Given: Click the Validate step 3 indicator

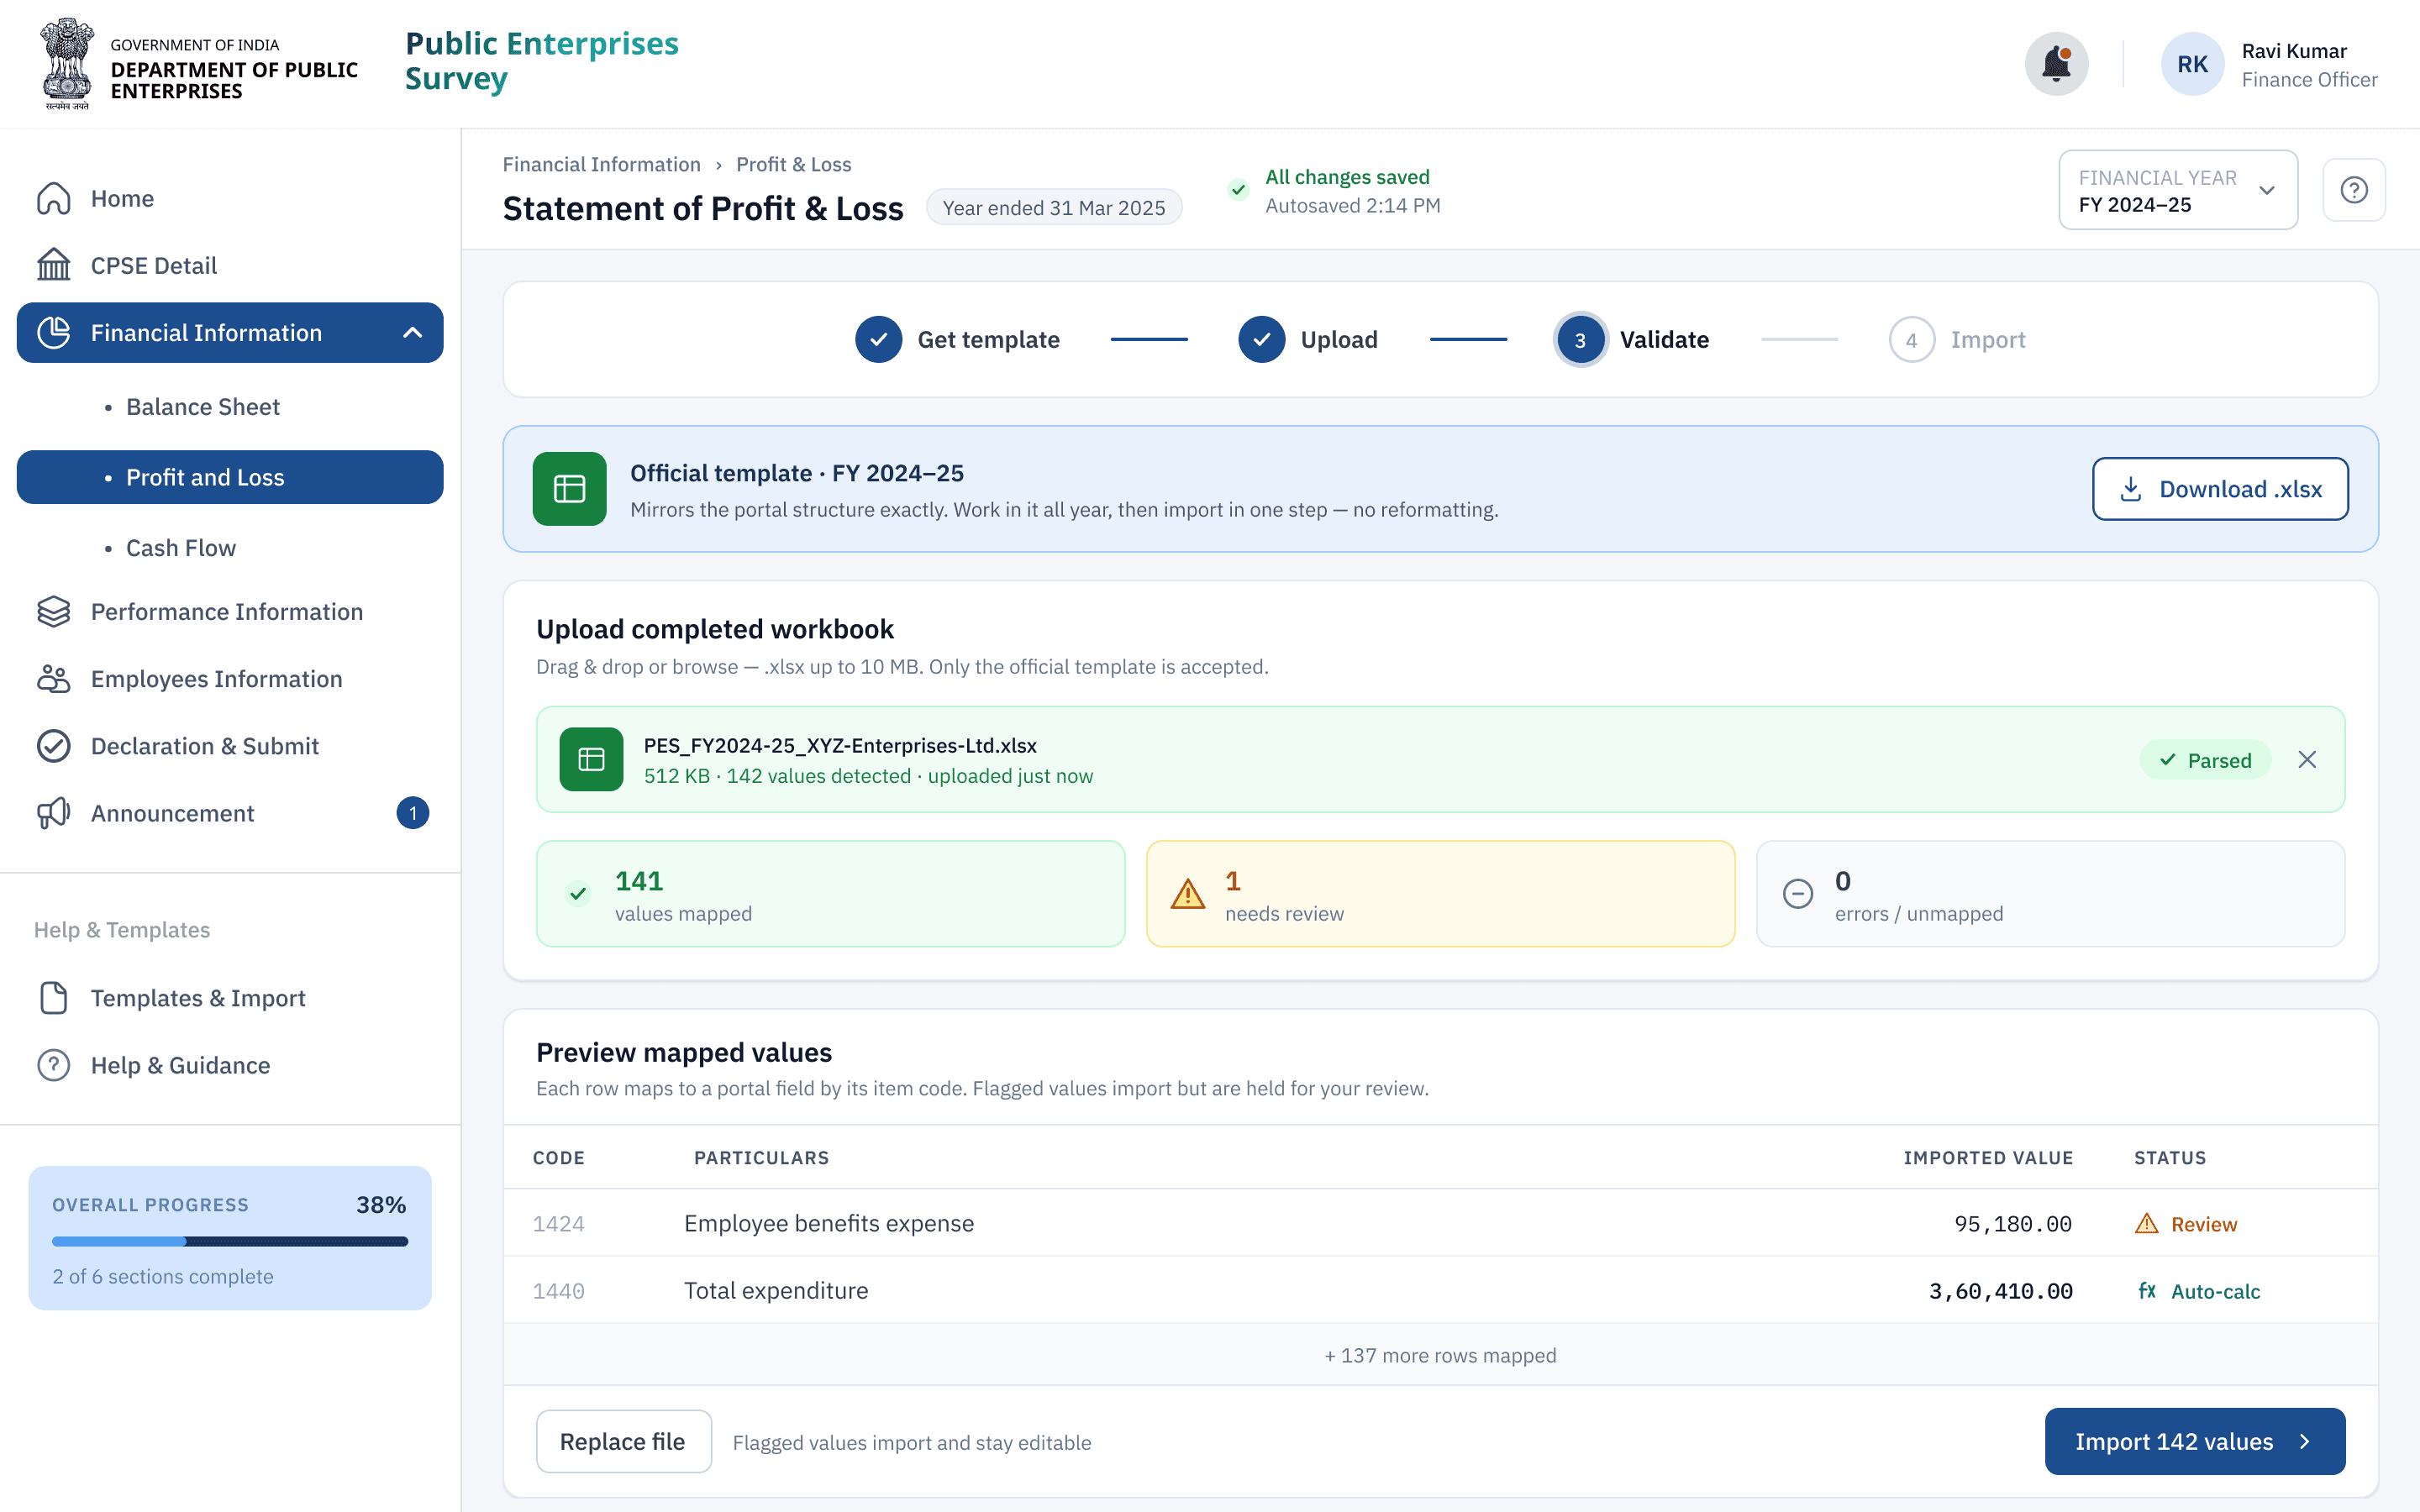Looking at the screenshot, I should tap(1632, 340).
